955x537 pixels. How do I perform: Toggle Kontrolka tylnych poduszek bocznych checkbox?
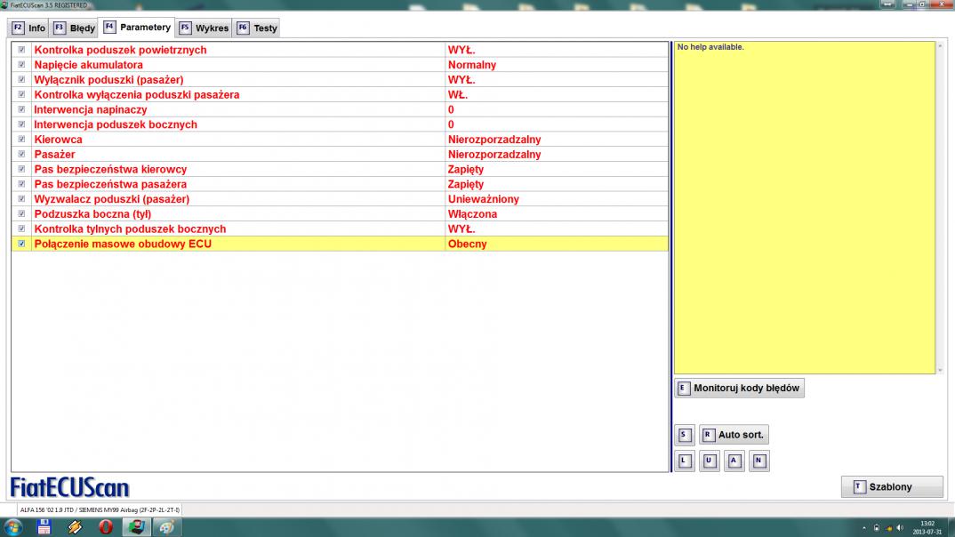click(21, 228)
